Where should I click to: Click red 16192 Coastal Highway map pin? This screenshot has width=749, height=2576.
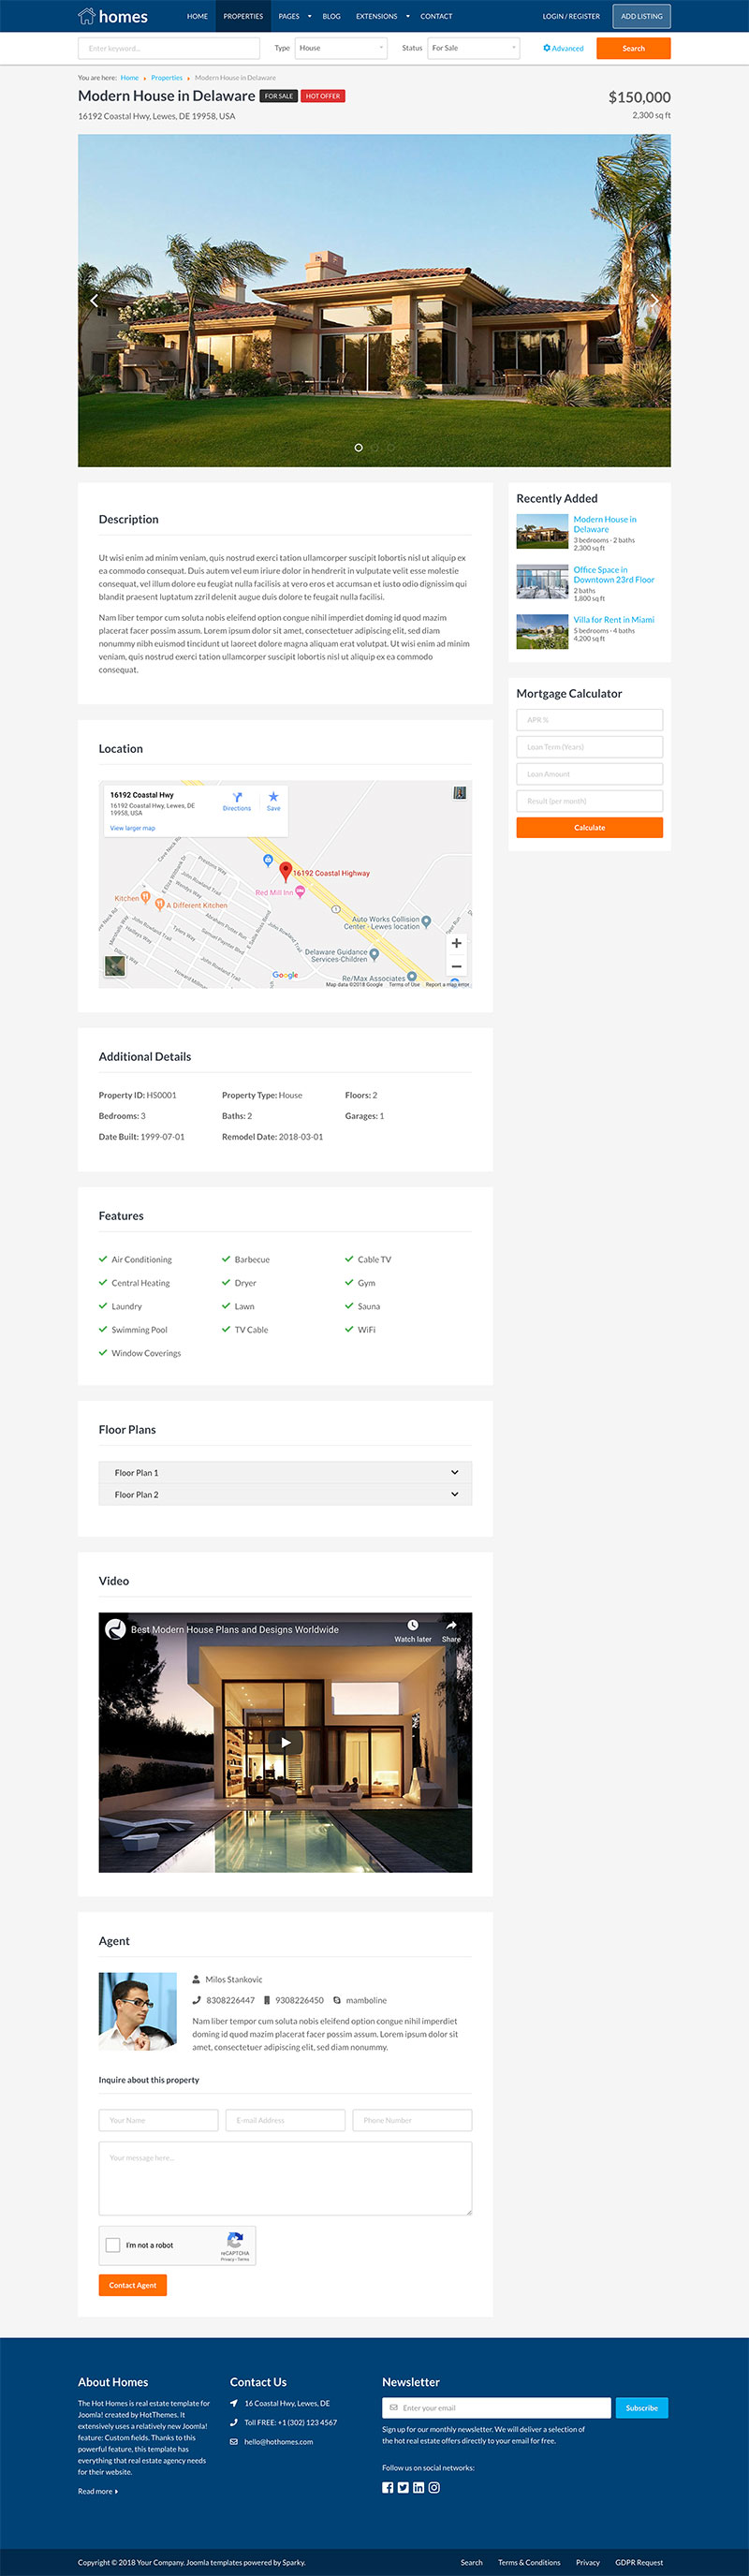point(285,872)
